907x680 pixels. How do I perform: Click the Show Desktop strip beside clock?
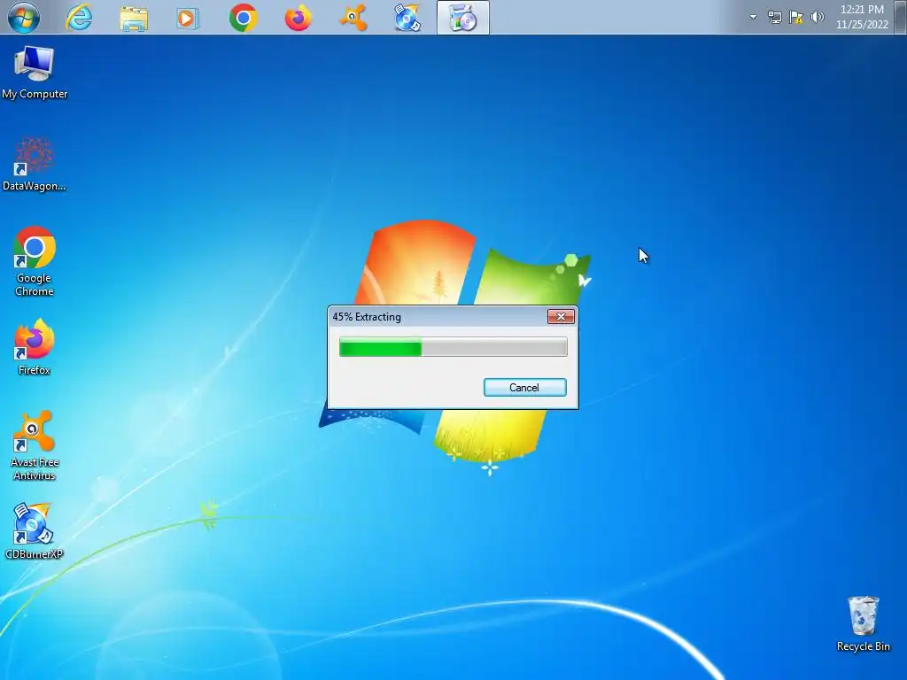point(902,18)
